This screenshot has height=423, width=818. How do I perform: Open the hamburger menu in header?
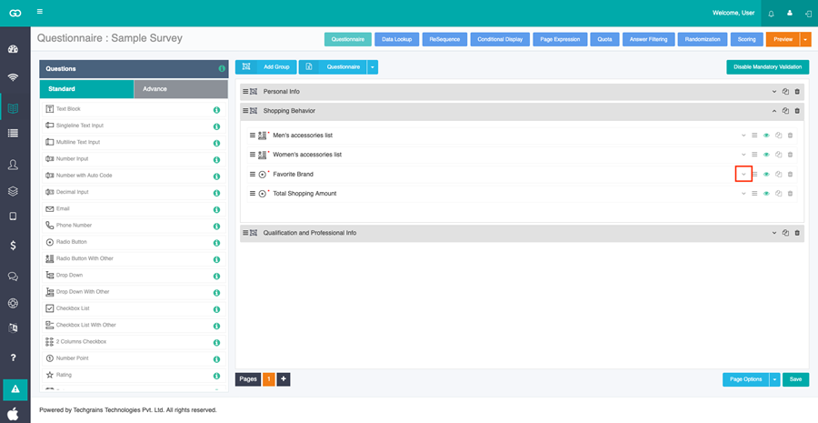click(40, 12)
